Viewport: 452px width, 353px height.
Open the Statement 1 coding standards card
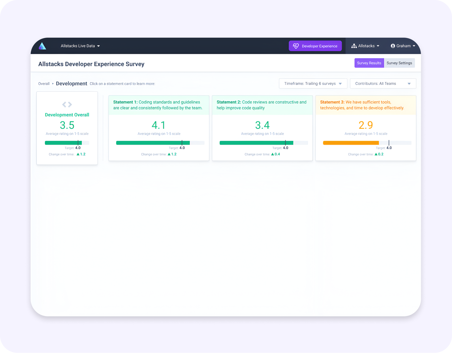pyautogui.click(x=159, y=105)
